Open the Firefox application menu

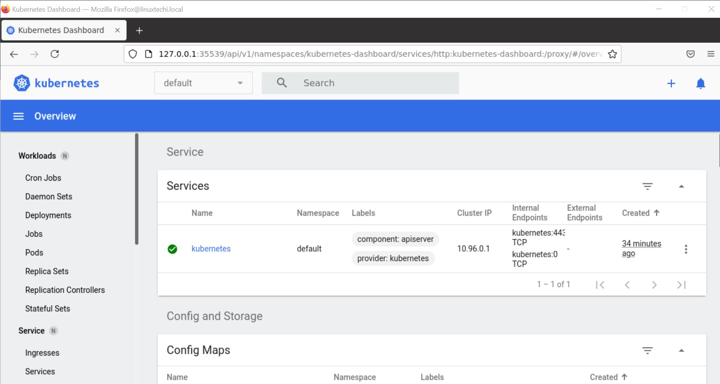711,54
